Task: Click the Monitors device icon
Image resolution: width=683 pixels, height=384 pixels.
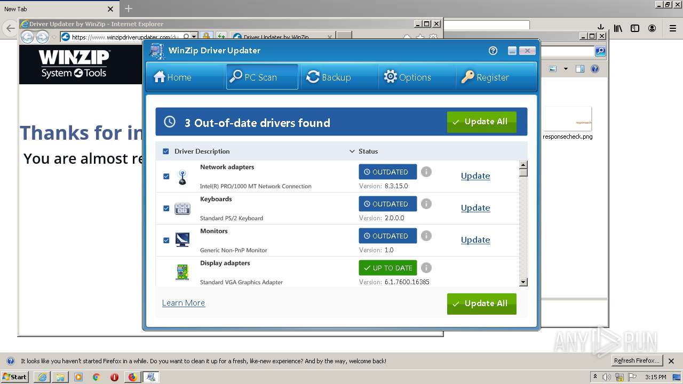Action: [182, 240]
